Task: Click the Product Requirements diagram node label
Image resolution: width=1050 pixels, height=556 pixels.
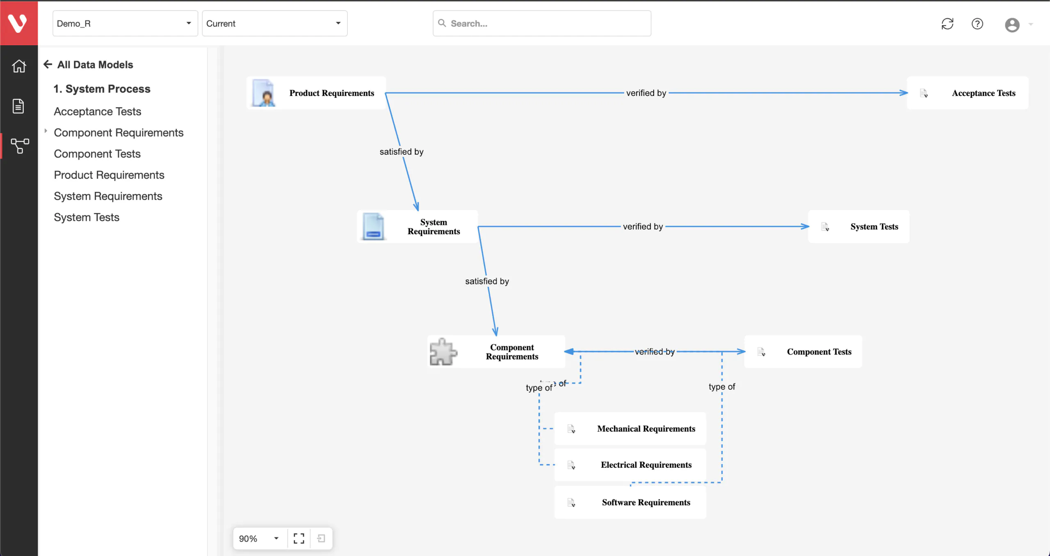Action: (331, 93)
